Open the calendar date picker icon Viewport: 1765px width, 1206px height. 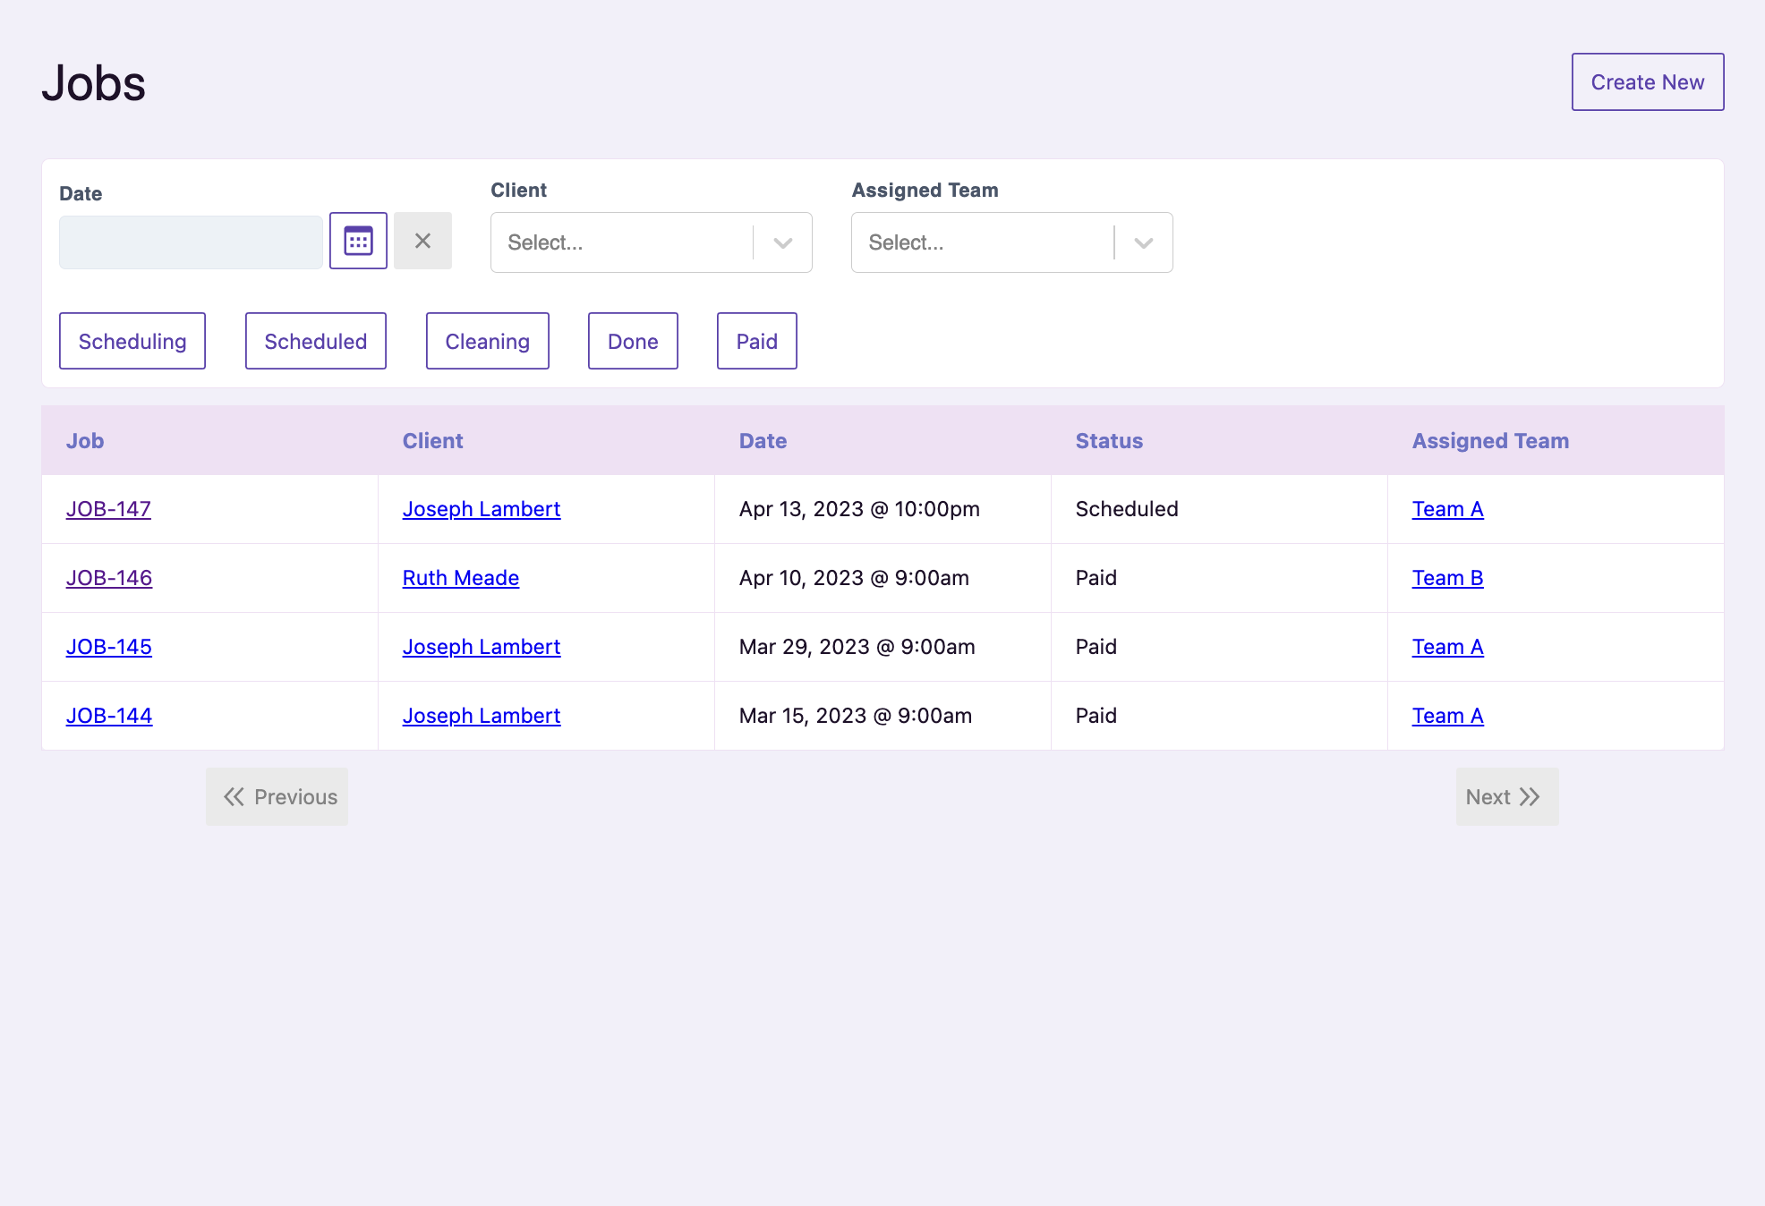(358, 241)
